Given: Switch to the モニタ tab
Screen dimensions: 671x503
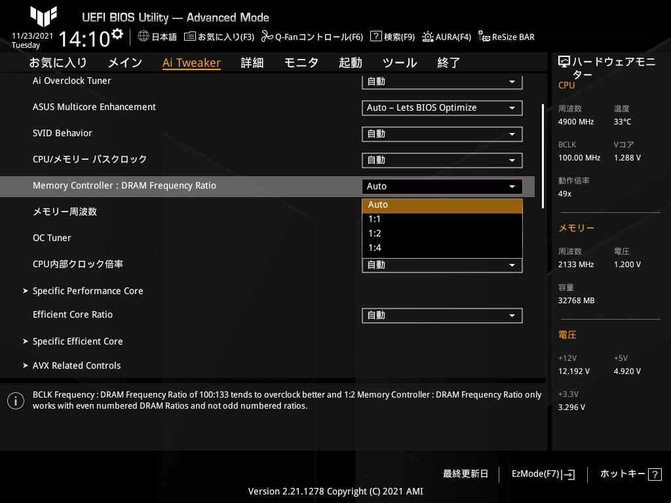Looking at the screenshot, I should (x=301, y=62).
